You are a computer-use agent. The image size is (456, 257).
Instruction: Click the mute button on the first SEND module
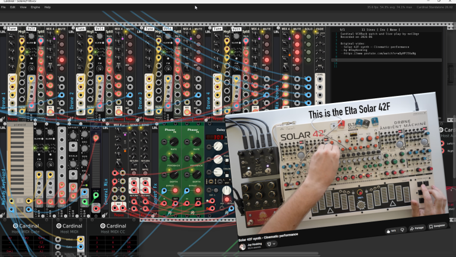pyautogui.click(x=134, y=173)
